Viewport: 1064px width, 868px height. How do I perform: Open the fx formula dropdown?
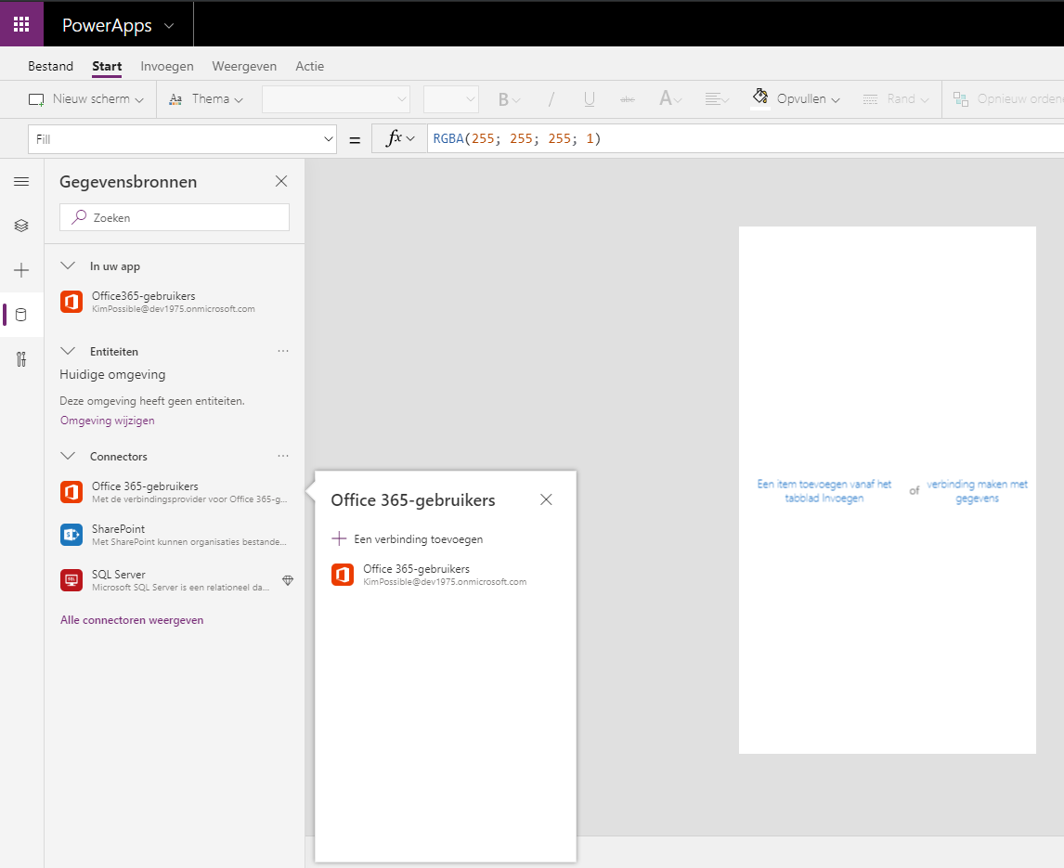click(x=399, y=138)
